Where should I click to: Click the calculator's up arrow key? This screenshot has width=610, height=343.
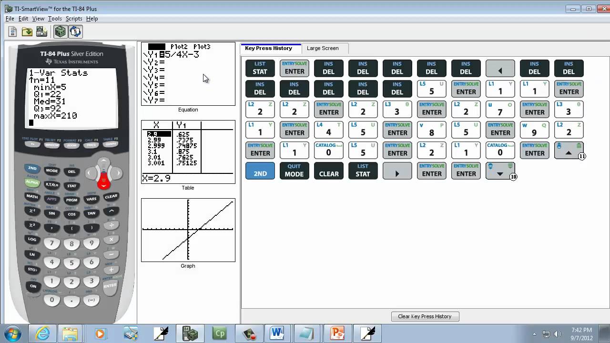click(x=103, y=164)
